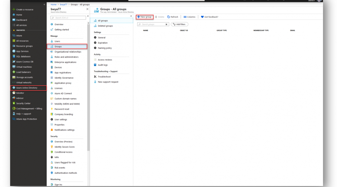Viewport: 337px width, 187px height.
Task: Open Home in the left portal sidebar
Action: click(x=19, y=15)
